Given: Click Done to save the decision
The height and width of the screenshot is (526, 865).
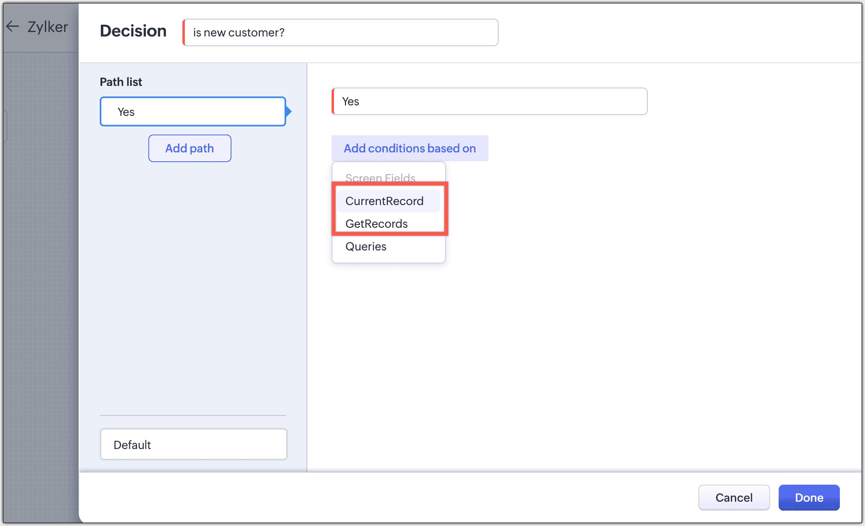Looking at the screenshot, I should [x=809, y=497].
